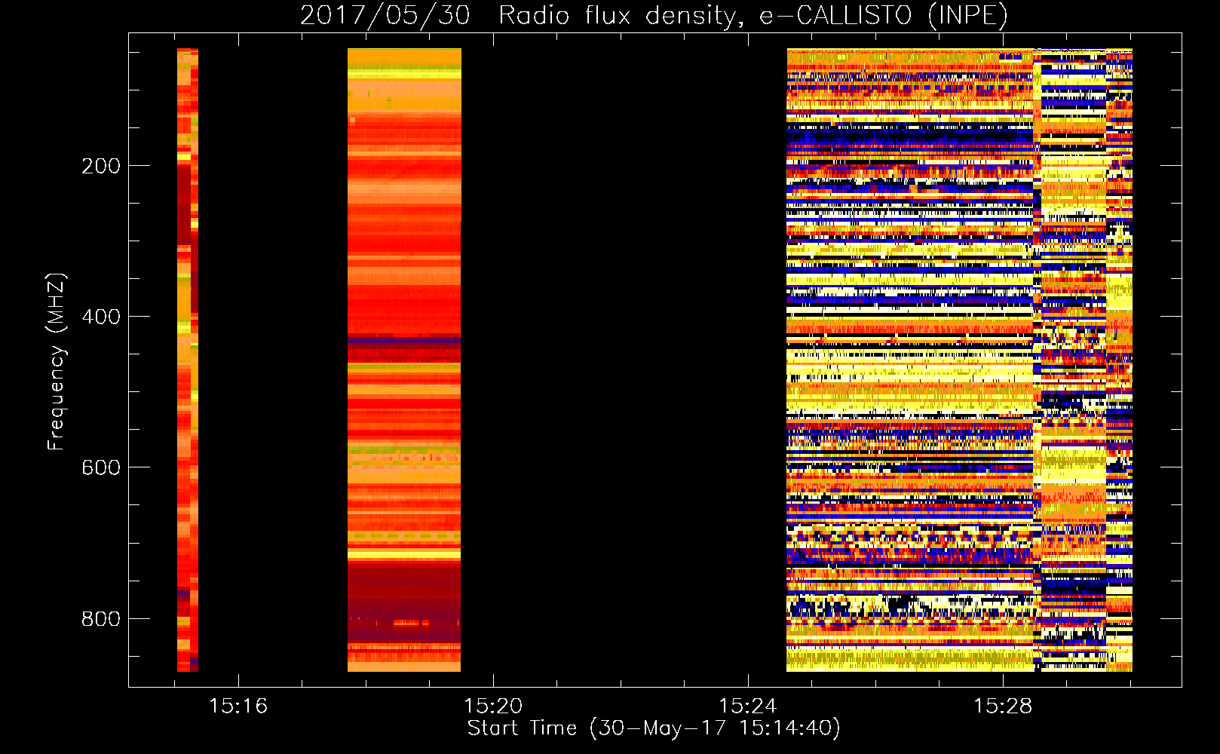Screen dimensions: 1220x754
Task: Click the 400 frequency tick label
Action: pos(101,317)
